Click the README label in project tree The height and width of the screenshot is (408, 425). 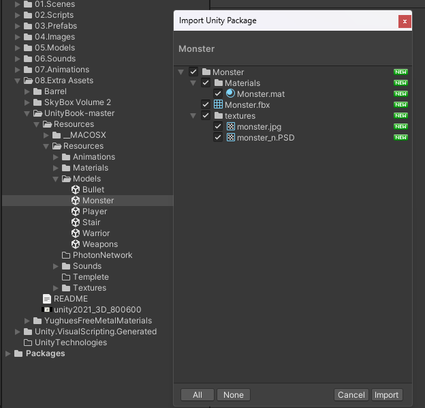[x=71, y=299]
